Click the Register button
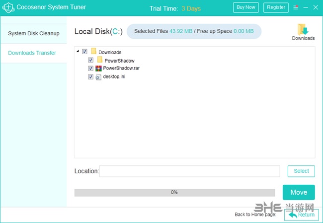Viewport: 323px width, 223px height. tap(276, 7)
